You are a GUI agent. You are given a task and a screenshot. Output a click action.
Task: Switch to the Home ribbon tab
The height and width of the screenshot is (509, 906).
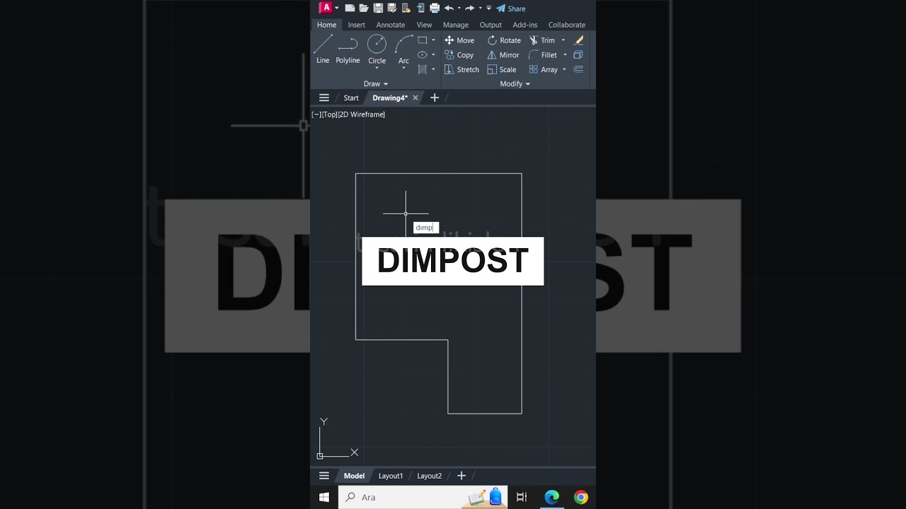(326, 25)
